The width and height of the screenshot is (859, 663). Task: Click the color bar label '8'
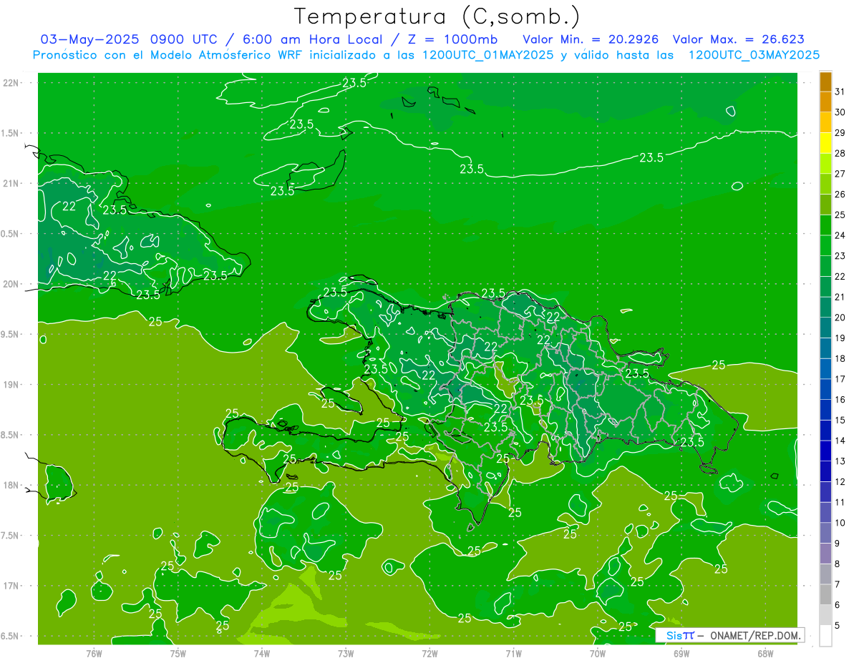click(x=838, y=564)
